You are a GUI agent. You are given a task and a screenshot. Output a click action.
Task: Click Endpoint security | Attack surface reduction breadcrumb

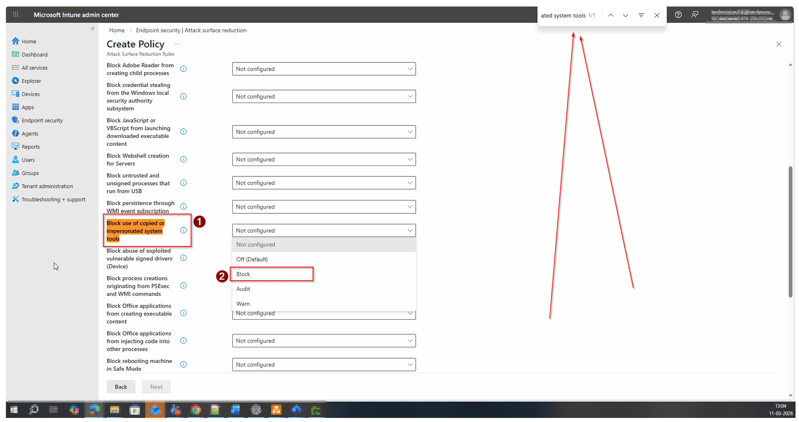[x=191, y=30]
